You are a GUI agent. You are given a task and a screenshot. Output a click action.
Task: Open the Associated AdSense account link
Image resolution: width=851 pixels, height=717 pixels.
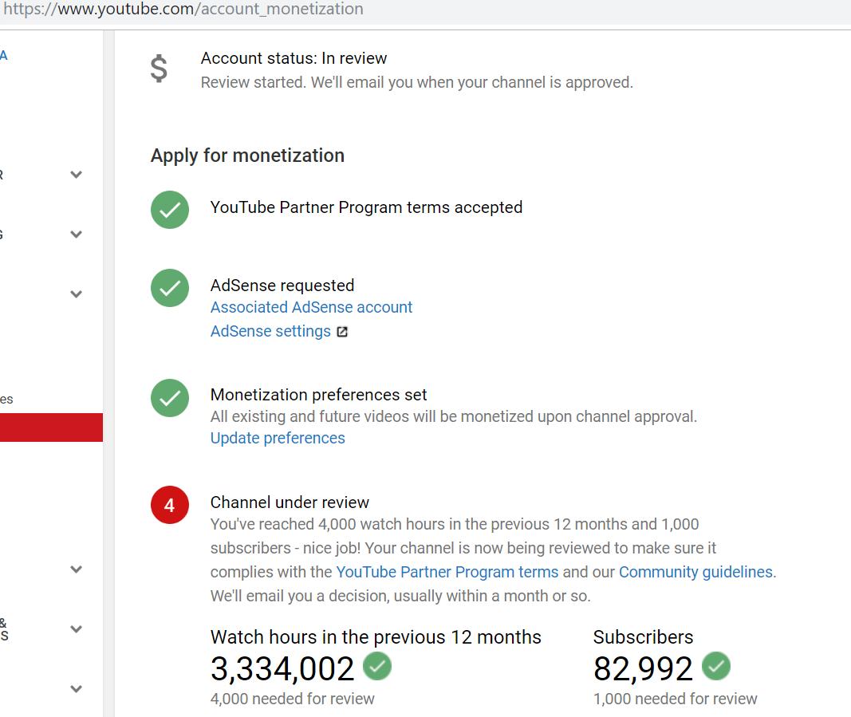click(x=312, y=307)
